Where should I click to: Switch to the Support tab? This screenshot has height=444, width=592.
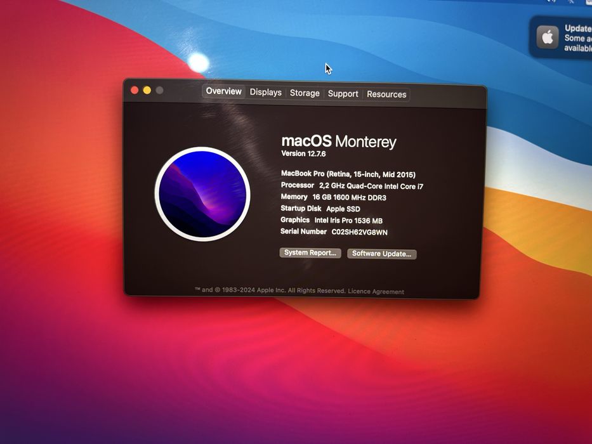click(x=343, y=94)
